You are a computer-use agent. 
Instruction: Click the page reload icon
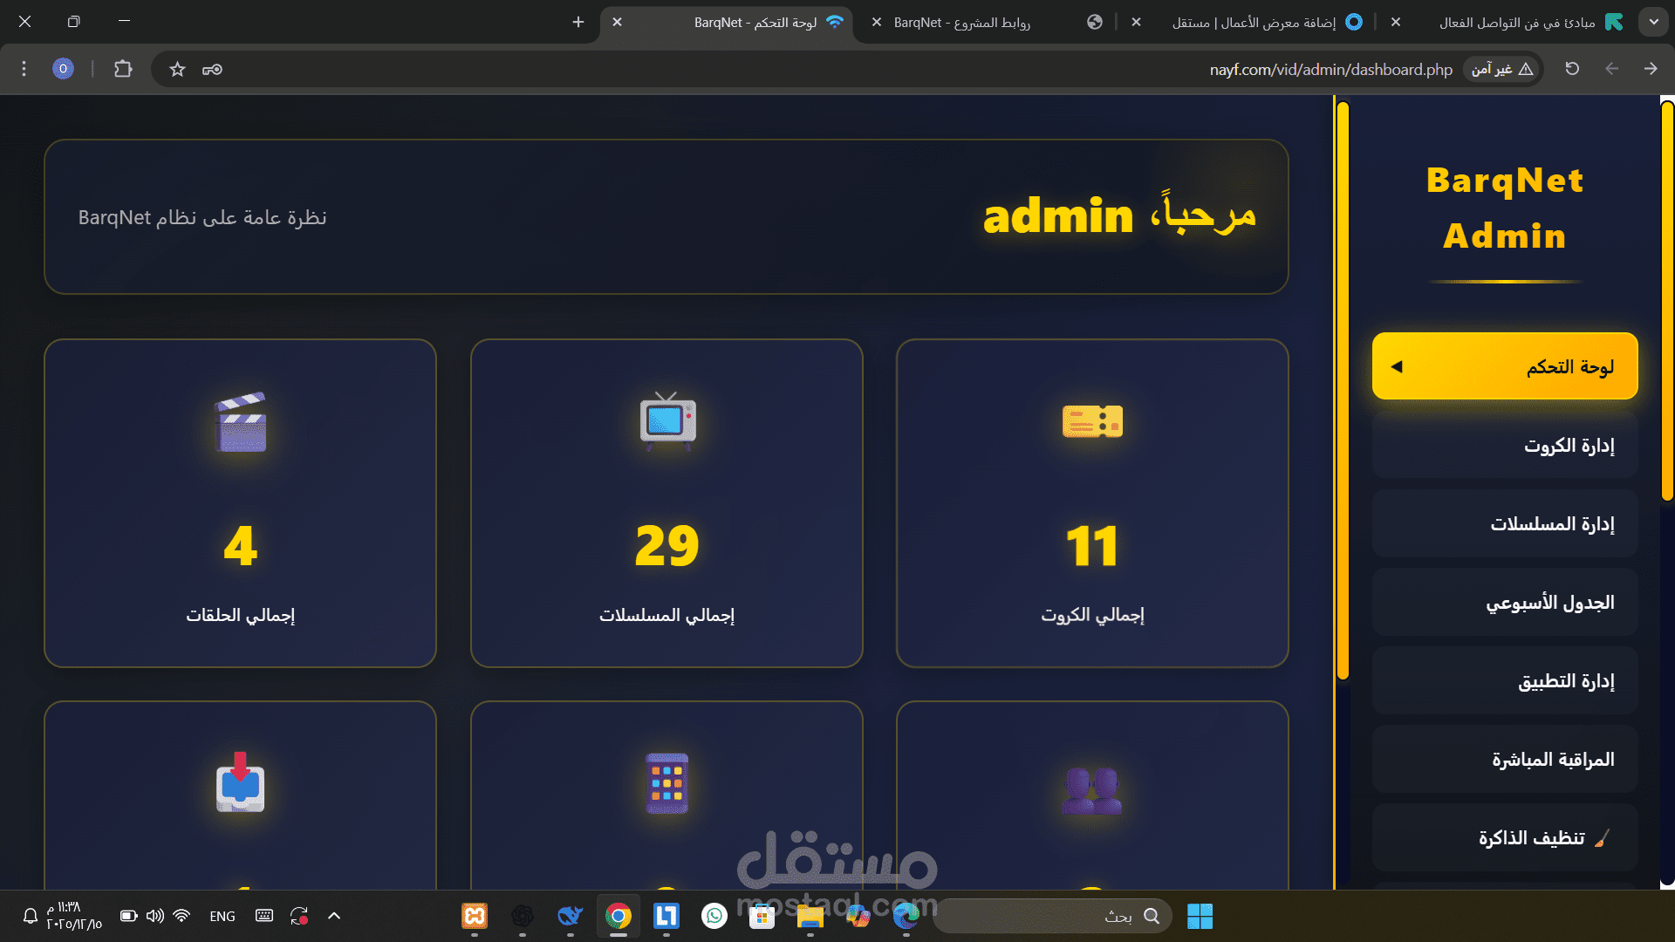point(1573,68)
